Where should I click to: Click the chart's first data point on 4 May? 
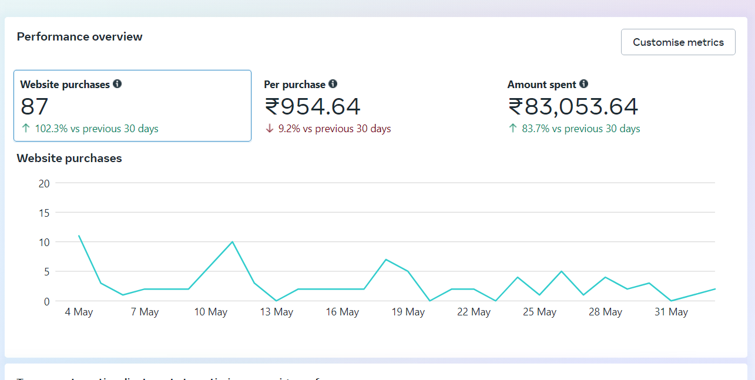click(x=79, y=236)
